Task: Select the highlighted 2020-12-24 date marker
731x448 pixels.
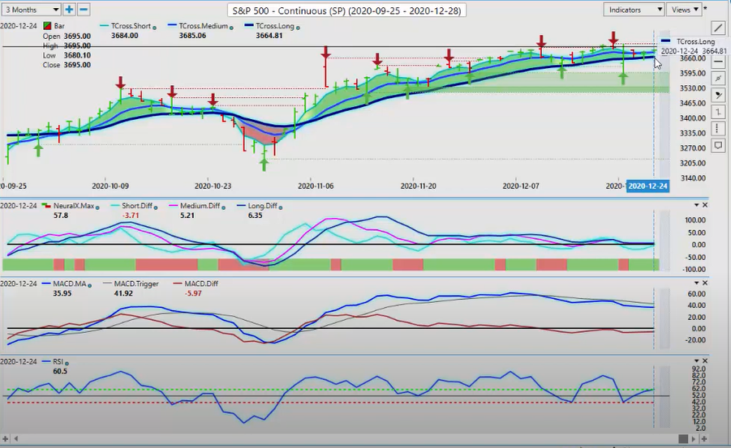Action: (x=648, y=186)
